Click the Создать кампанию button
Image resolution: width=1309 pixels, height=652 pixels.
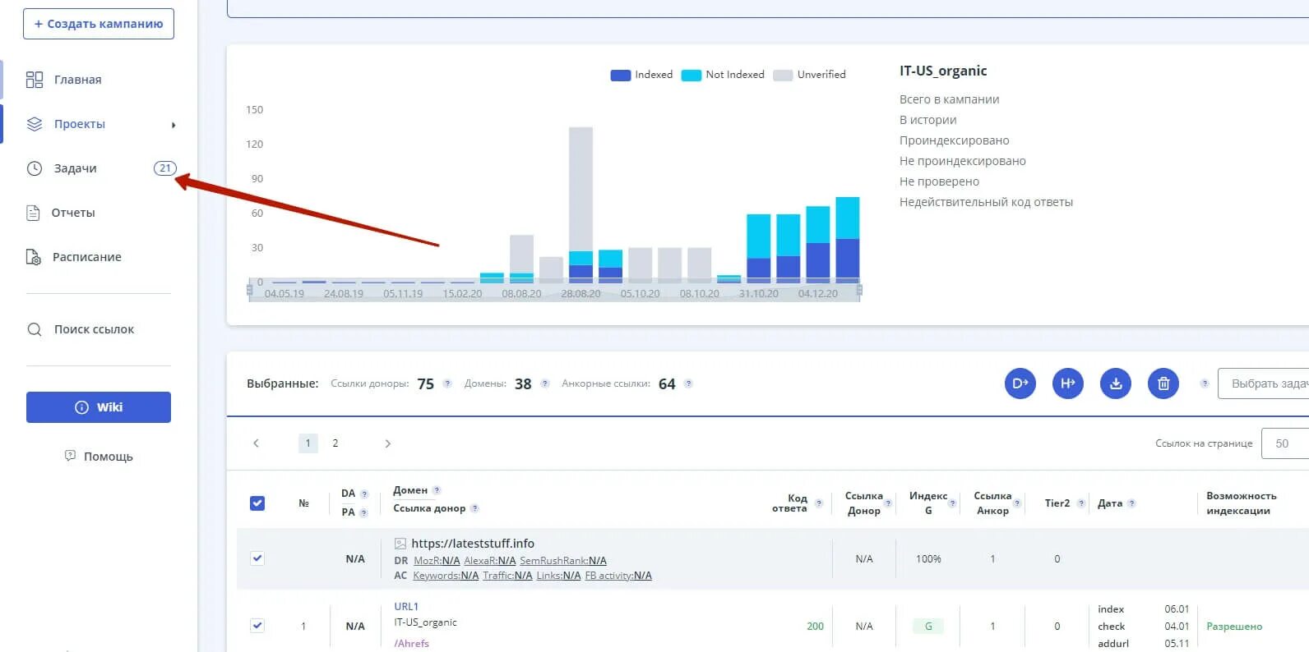point(99,24)
